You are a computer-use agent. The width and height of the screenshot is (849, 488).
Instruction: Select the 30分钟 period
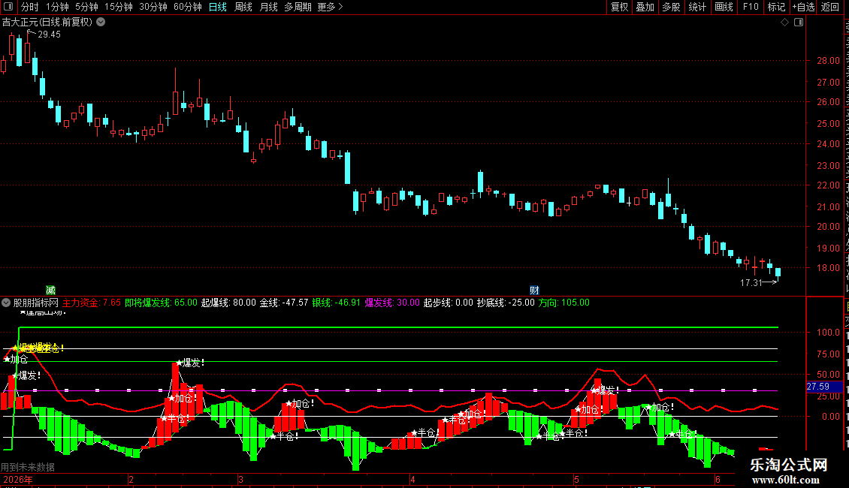coord(153,7)
